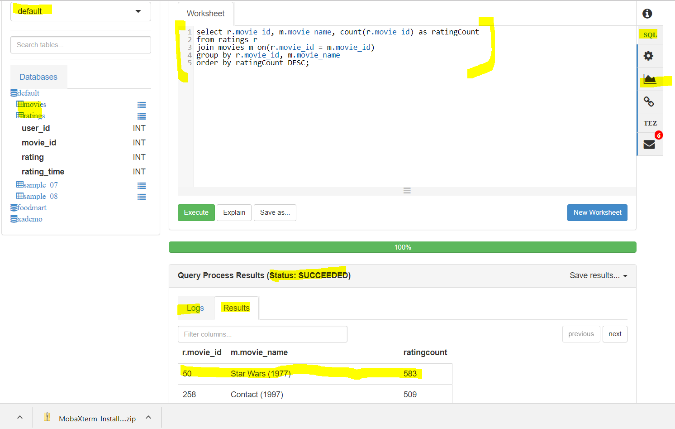The image size is (675, 429).
Task: Open notifications envelope icon
Action: coord(649,145)
